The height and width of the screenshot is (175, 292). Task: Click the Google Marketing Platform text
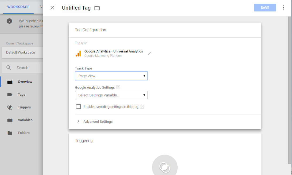click(x=103, y=56)
